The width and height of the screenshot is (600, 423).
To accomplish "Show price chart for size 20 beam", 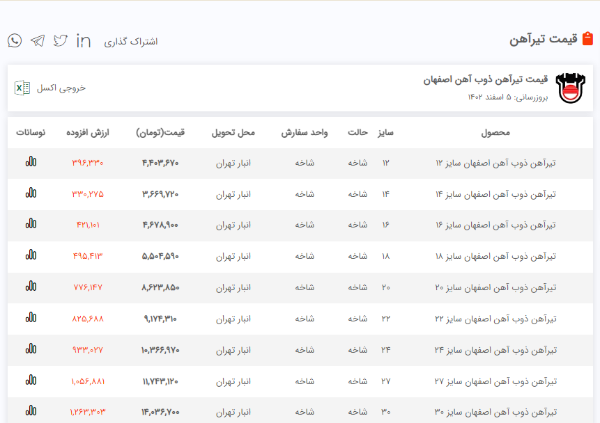I will (x=31, y=286).
